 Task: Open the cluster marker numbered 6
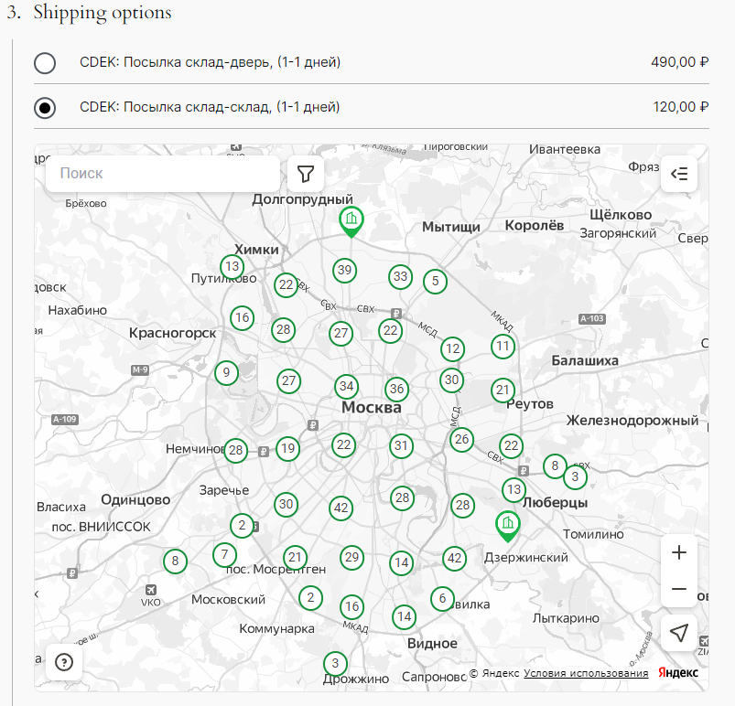pyautogui.click(x=442, y=598)
